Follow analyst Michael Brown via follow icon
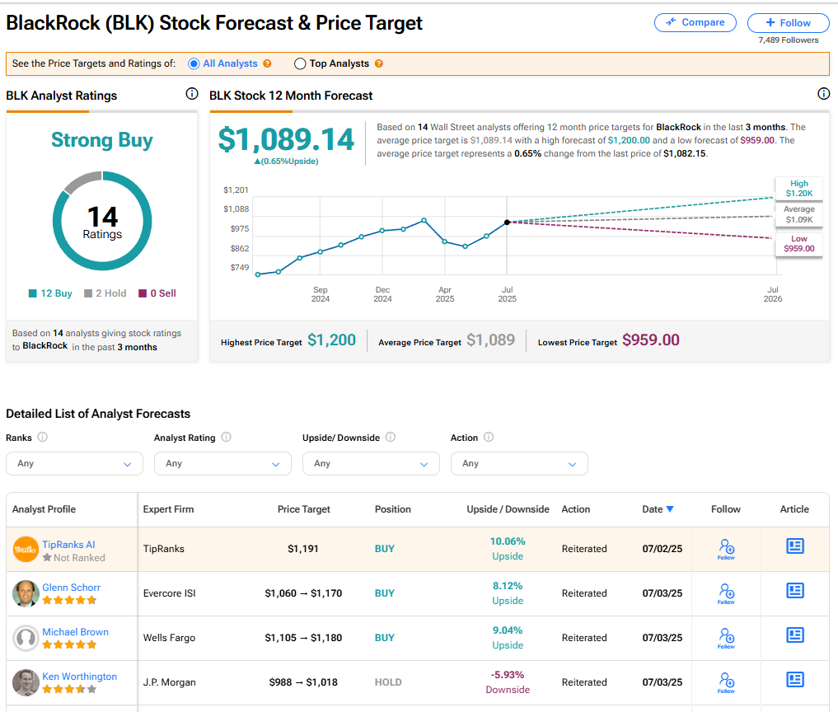Viewport: 838px width, 712px height. pos(726,637)
